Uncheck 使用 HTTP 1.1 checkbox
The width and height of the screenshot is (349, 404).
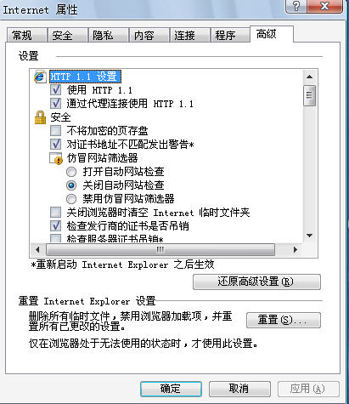click(55, 90)
